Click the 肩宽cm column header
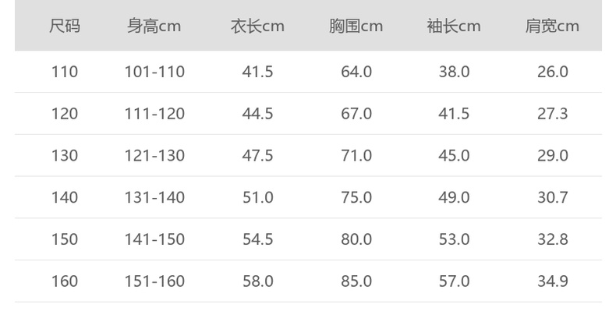This screenshot has width=616, height=336. [552, 27]
